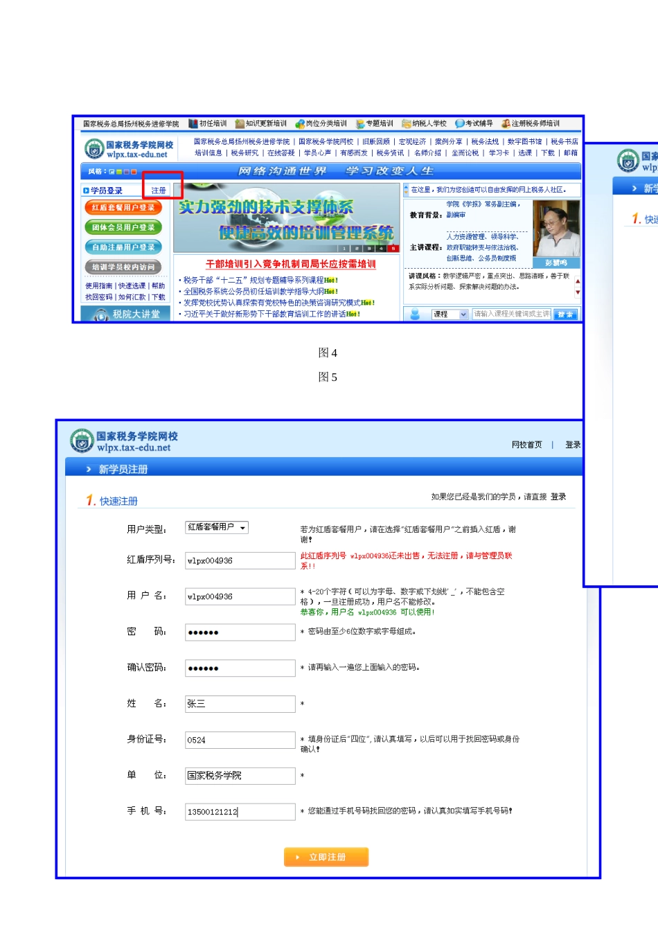This screenshot has height=931, width=658.
Task: Click the 数字图书馆 navigation link
Action: [x=524, y=142]
